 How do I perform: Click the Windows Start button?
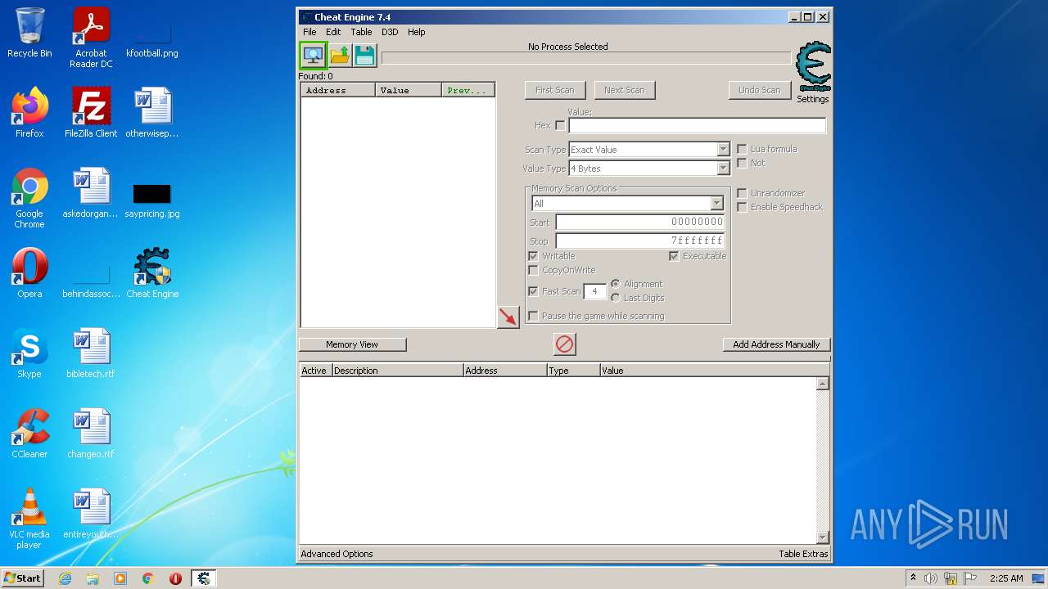coord(23,578)
